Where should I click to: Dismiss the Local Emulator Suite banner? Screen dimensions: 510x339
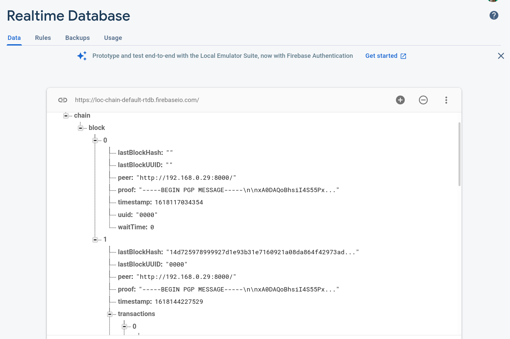(x=501, y=56)
